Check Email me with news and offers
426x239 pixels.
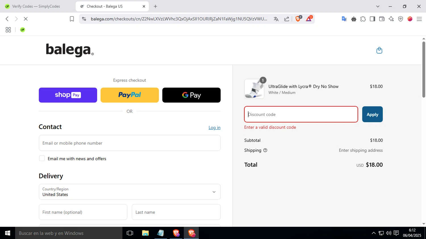pyautogui.click(x=42, y=158)
